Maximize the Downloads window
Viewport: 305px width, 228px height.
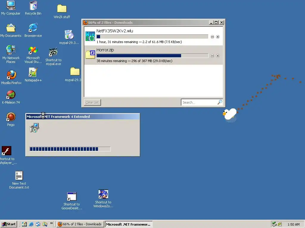216,23
